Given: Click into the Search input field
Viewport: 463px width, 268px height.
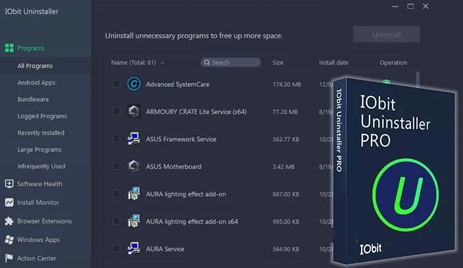Looking at the screenshot, I should click(x=230, y=62).
